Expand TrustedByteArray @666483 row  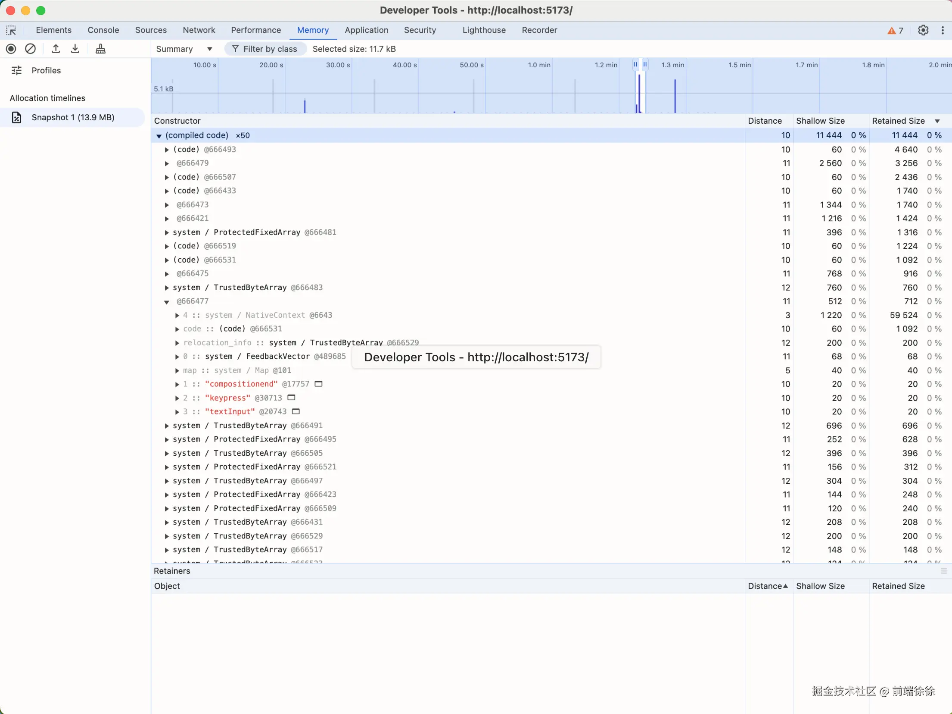(167, 288)
